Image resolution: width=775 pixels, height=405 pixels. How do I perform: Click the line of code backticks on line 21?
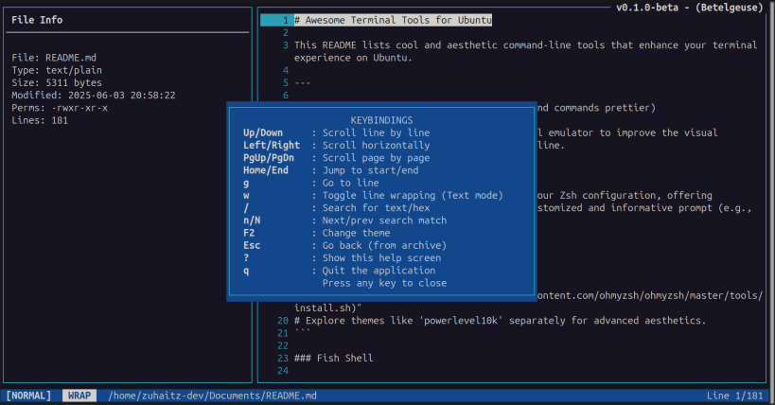click(x=303, y=331)
